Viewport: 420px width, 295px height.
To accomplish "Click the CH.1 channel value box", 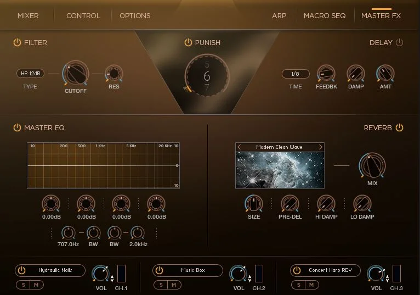I will pyautogui.click(x=121, y=274).
